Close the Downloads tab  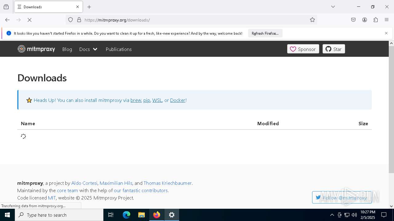tap(78, 7)
